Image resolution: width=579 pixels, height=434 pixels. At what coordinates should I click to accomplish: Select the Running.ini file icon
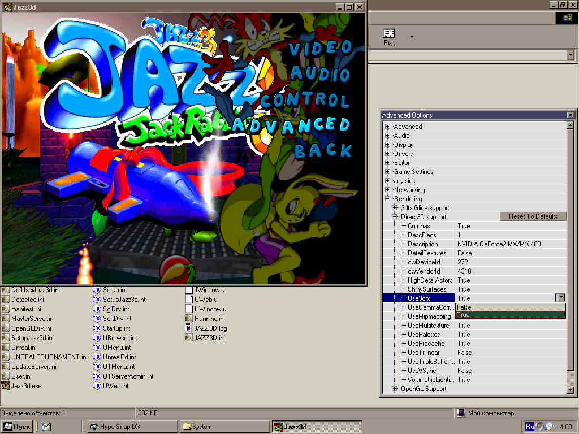[x=189, y=319]
